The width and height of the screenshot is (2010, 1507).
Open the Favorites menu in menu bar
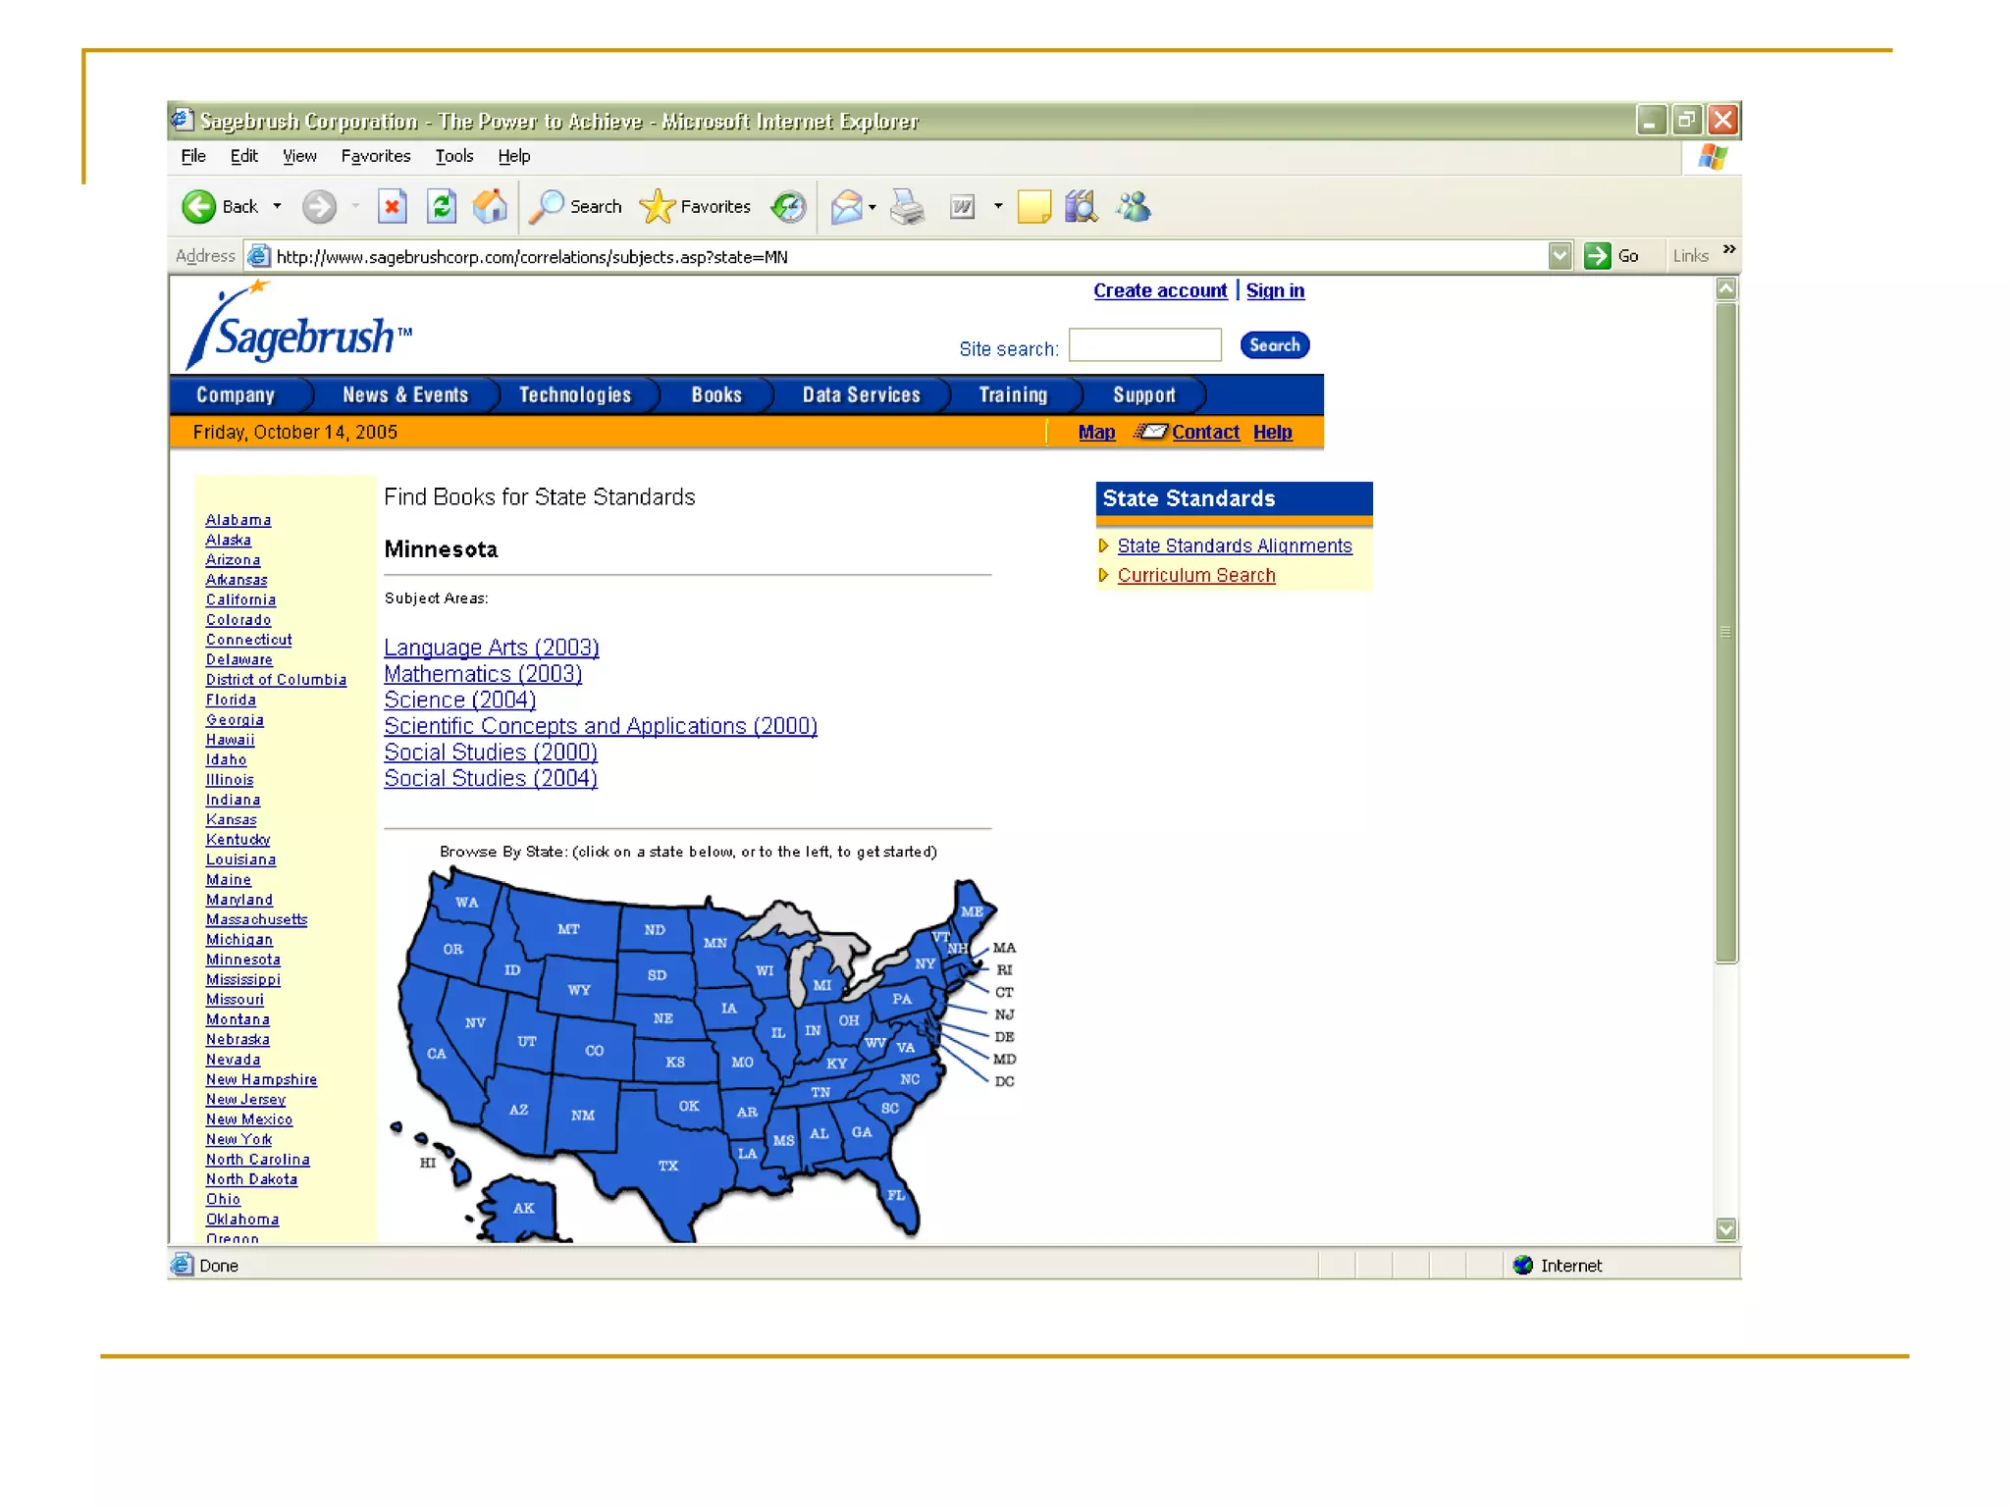click(x=375, y=156)
